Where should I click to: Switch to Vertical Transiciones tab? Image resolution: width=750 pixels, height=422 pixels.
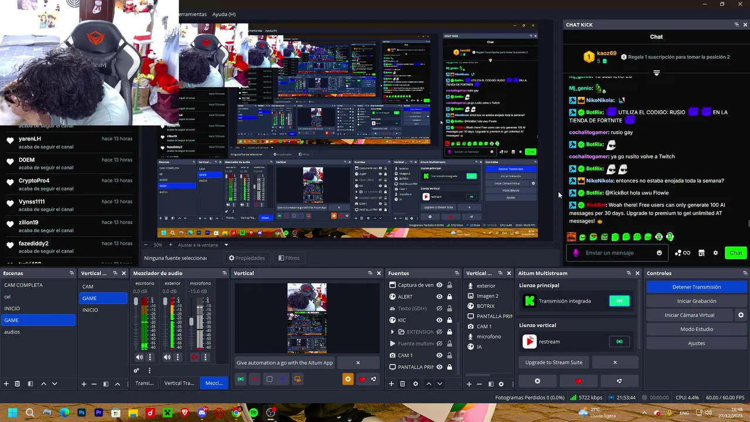179,383
